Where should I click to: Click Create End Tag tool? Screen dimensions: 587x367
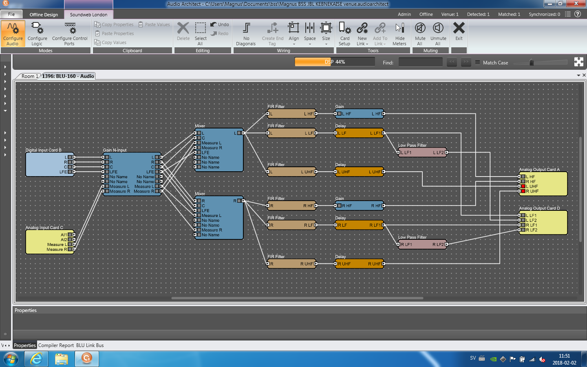(272, 33)
